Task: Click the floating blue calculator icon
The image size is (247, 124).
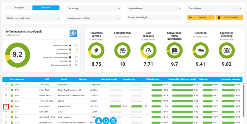Action: tap(113, 121)
